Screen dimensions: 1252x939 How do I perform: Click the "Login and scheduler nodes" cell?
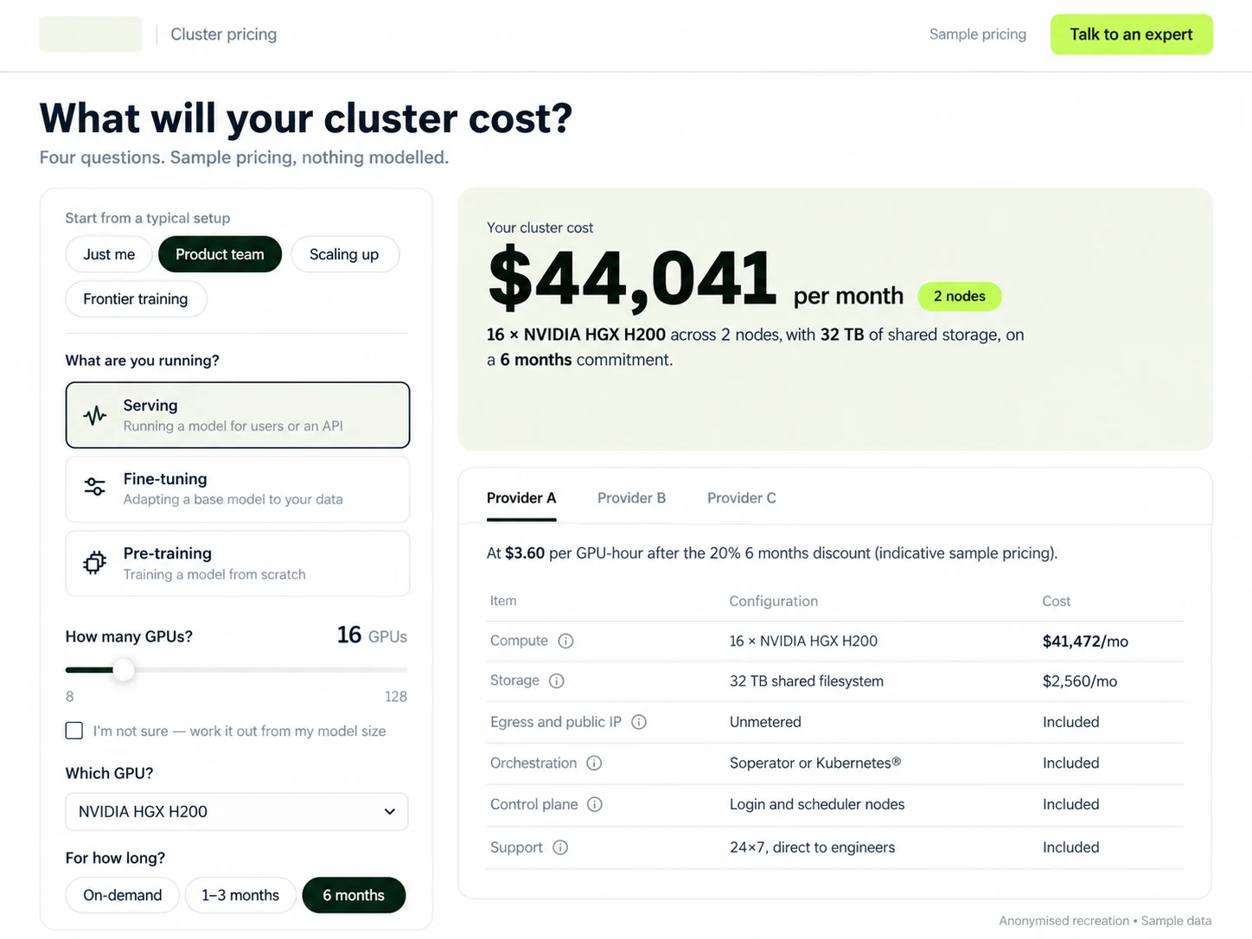coord(817,804)
